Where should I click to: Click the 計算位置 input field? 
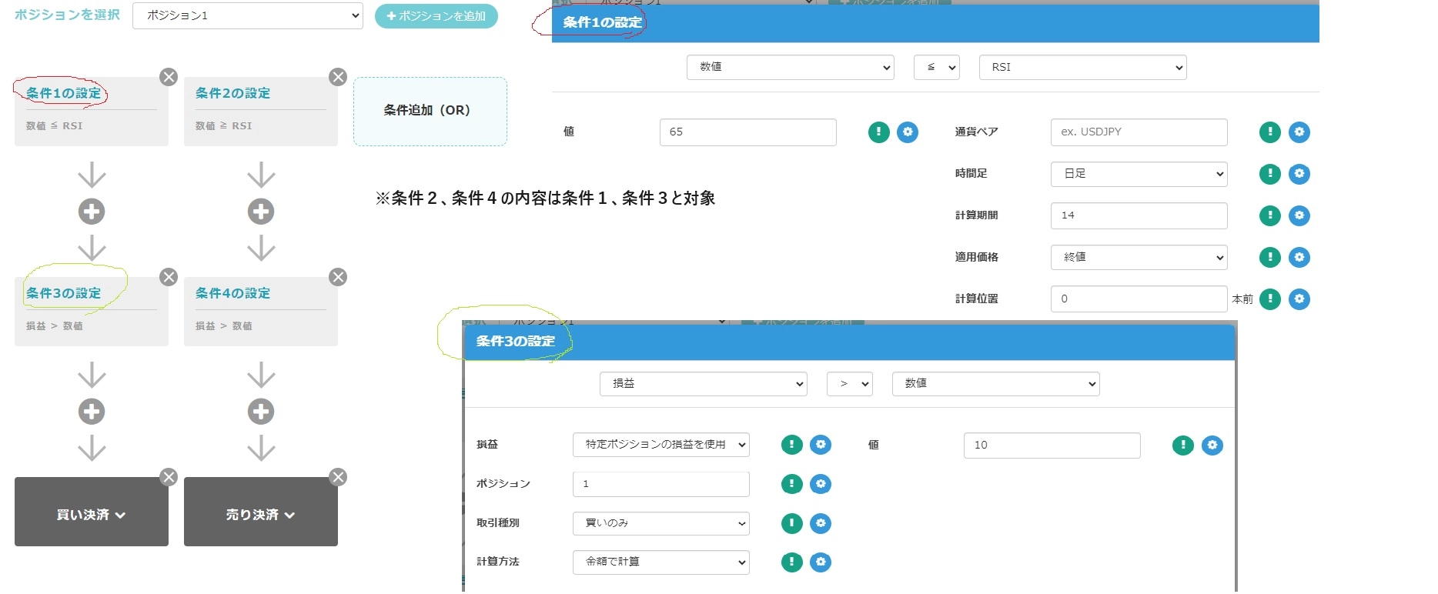tap(1139, 299)
